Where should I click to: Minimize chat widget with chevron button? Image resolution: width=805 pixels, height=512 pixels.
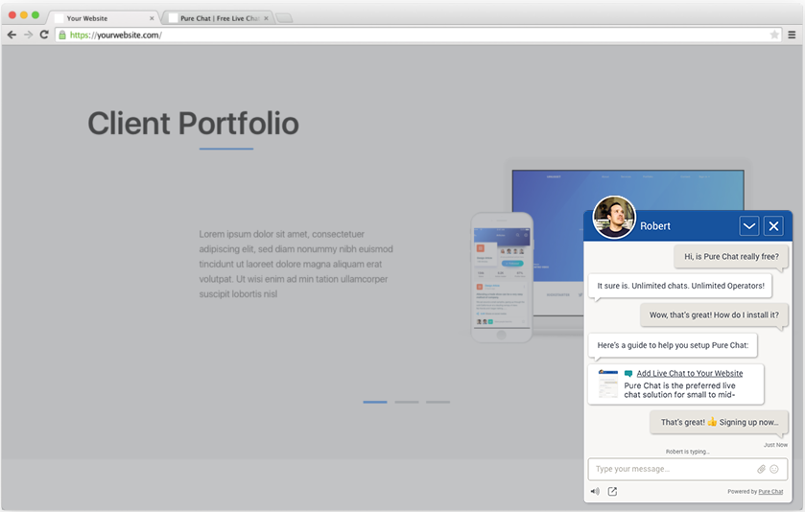point(749,225)
